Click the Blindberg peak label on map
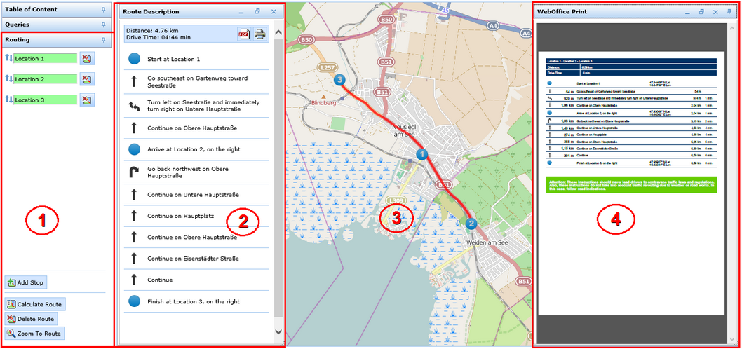This screenshot has width=742, height=349. [324, 102]
